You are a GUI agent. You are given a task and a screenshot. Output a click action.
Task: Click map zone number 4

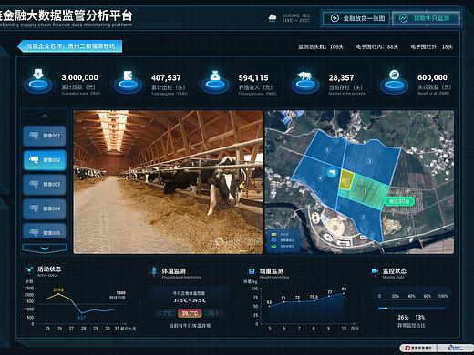click(320, 178)
